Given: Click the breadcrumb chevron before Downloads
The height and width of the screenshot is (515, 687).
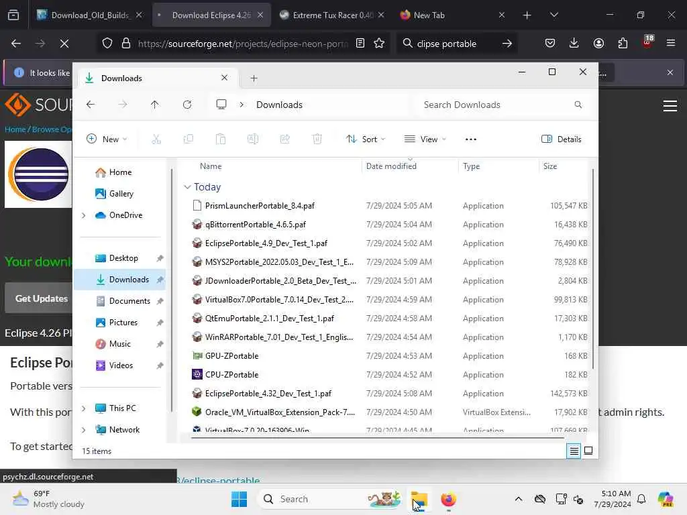Looking at the screenshot, I should (242, 105).
